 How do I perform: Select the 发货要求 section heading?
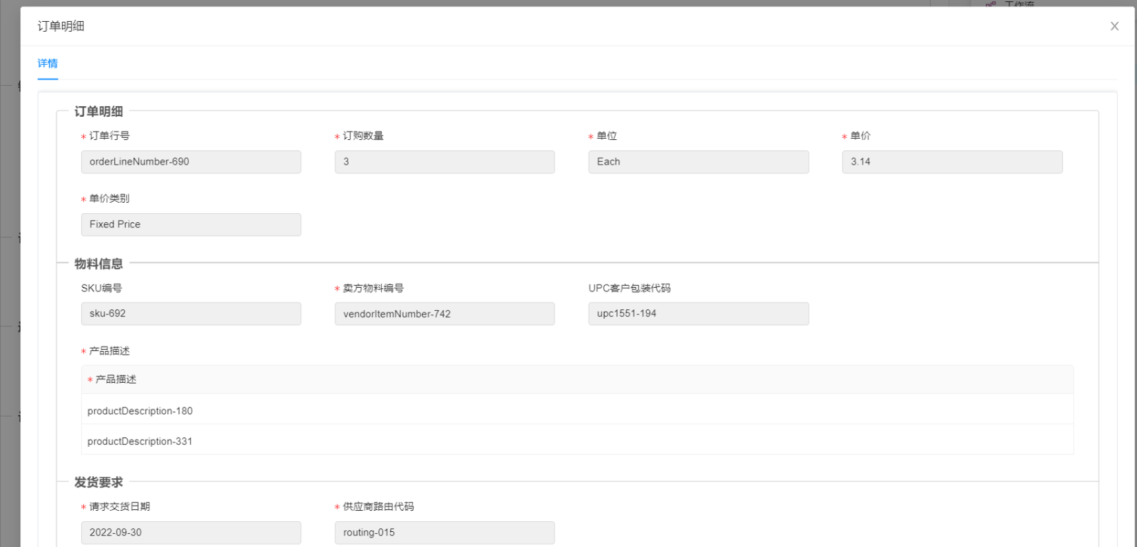point(98,482)
